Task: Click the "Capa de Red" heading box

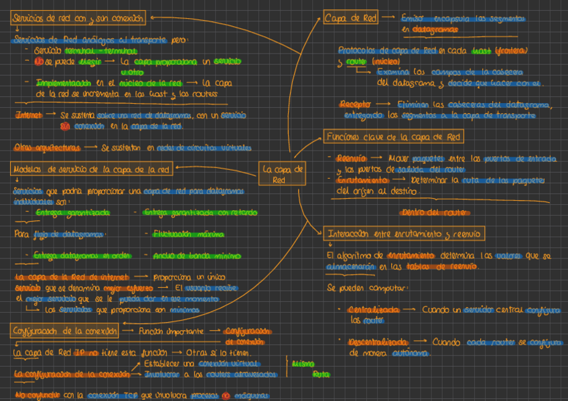Action: coord(350,19)
